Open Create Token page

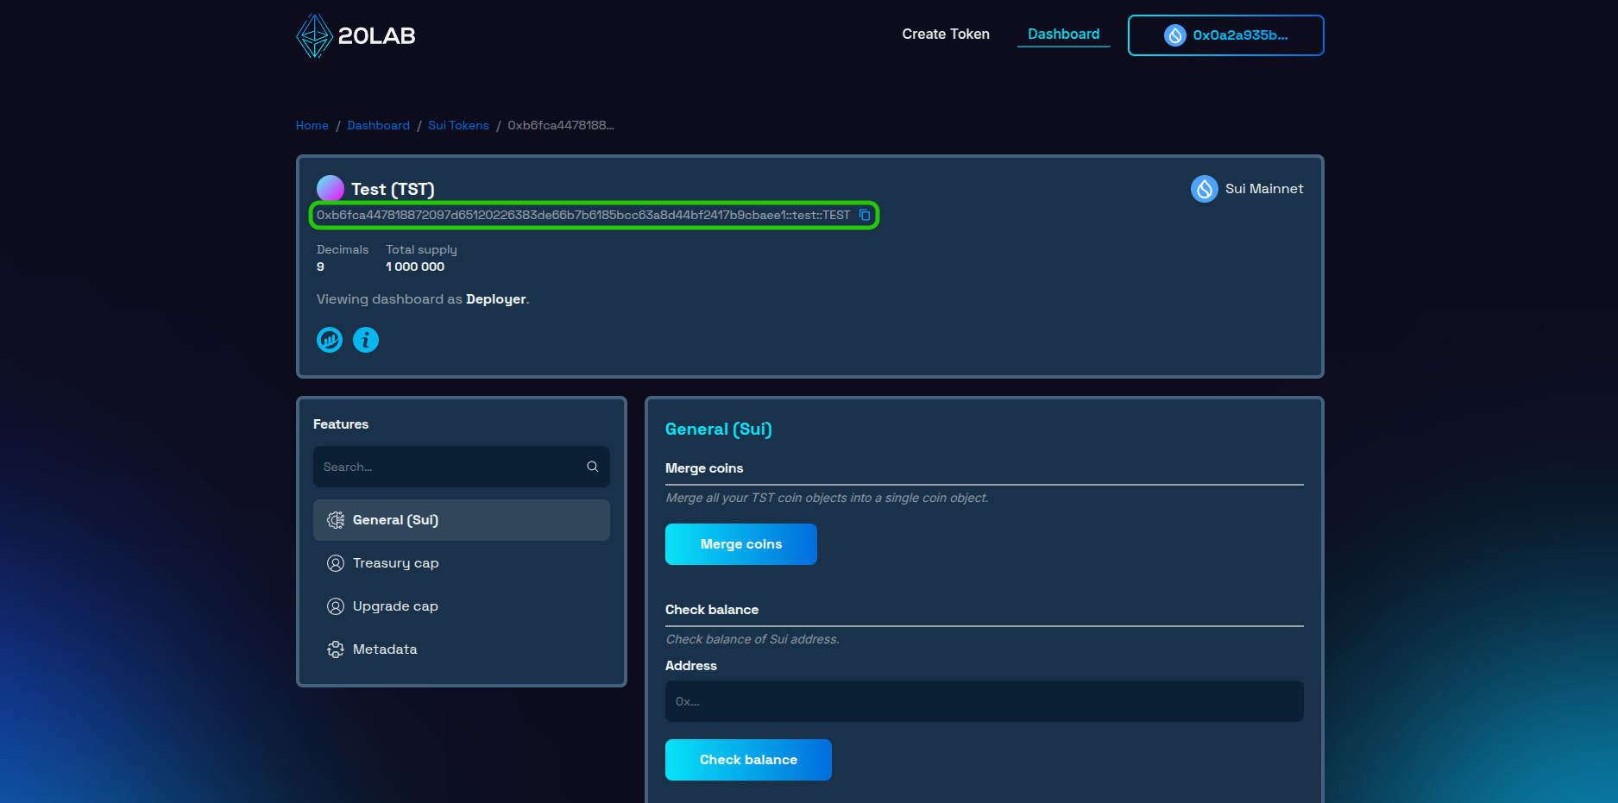click(946, 35)
